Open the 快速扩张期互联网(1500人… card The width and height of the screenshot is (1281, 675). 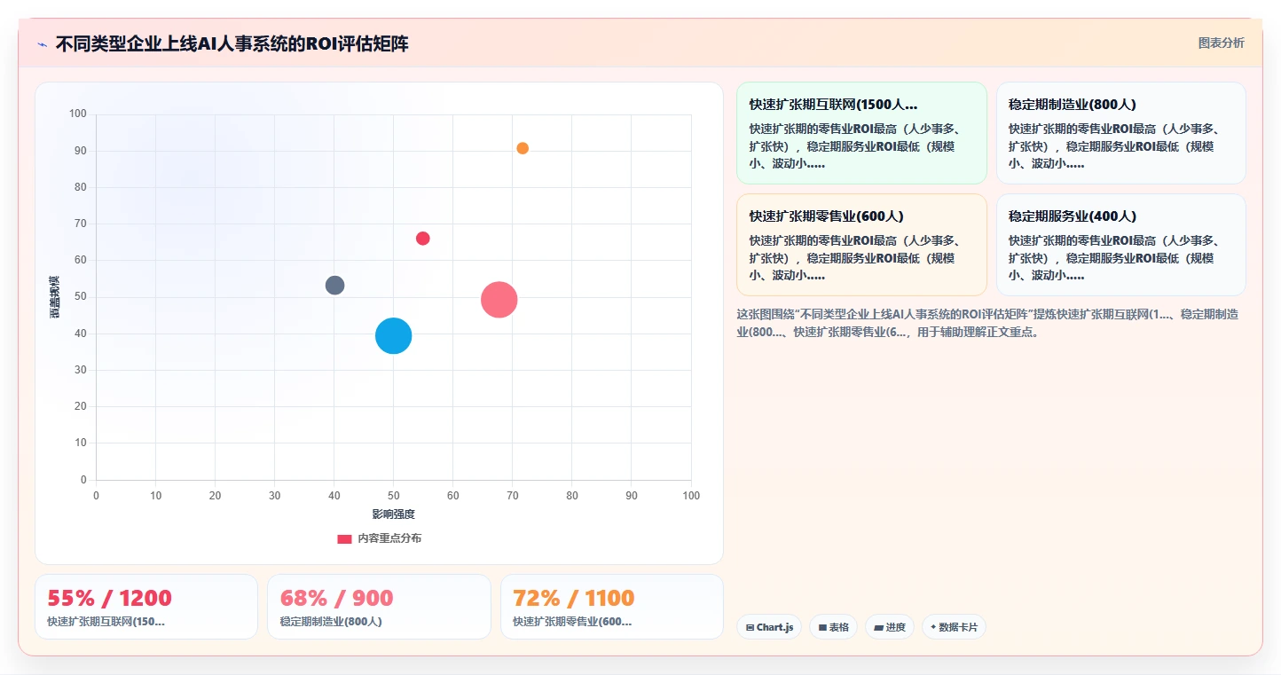click(x=861, y=133)
